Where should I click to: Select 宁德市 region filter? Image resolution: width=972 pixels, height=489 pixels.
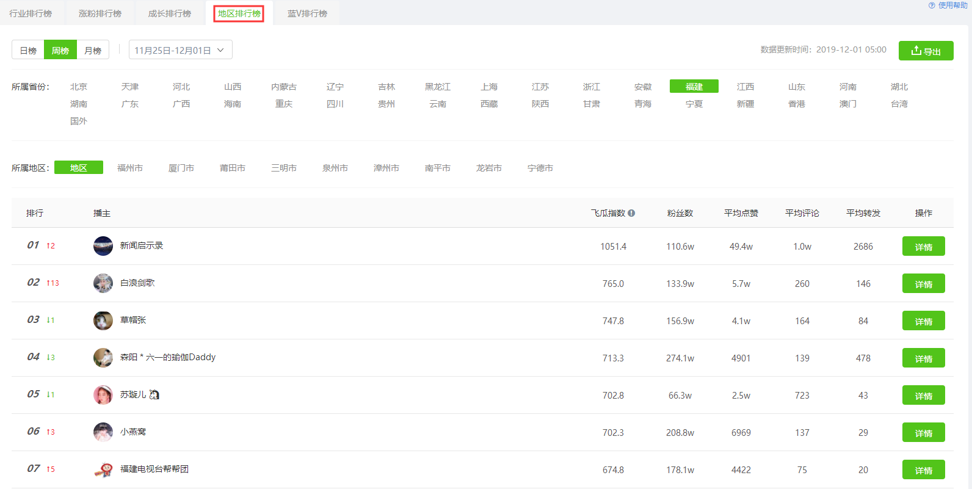click(540, 168)
